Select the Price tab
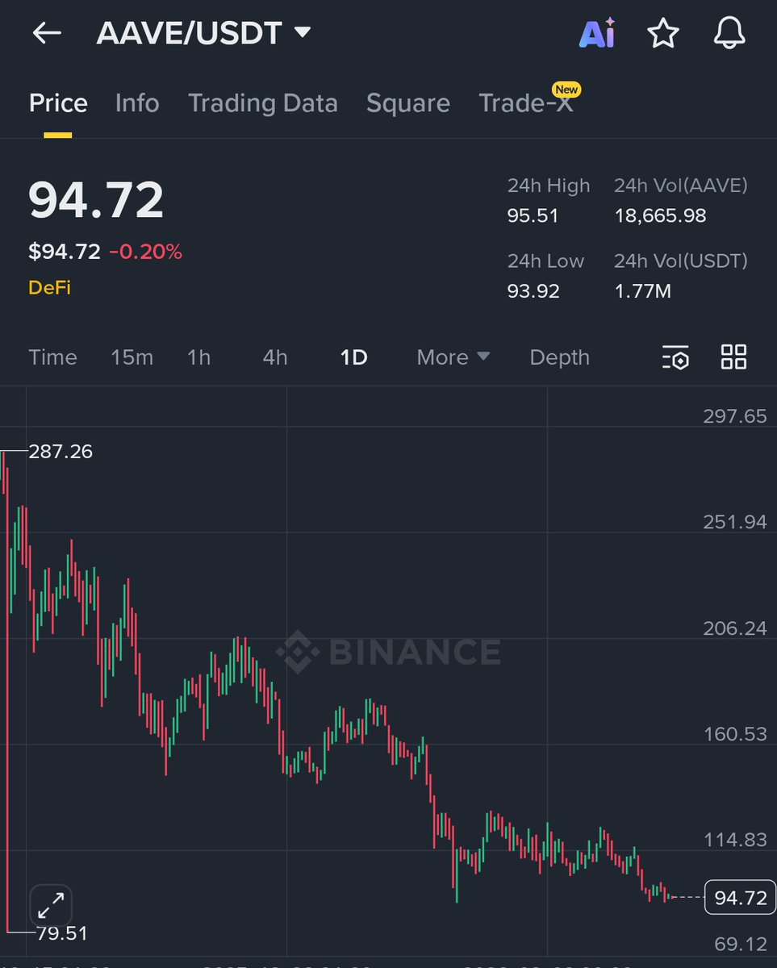 58,103
